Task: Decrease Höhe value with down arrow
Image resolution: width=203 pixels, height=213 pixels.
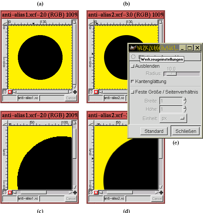Action: tap(184, 111)
